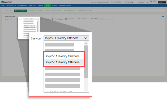The width and height of the screenshot is (167, 101).
Task: Open the Help Center button
Action: pos(153,2)
